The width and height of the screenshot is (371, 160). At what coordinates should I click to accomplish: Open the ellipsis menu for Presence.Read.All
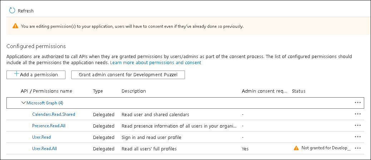coord(357,125)
